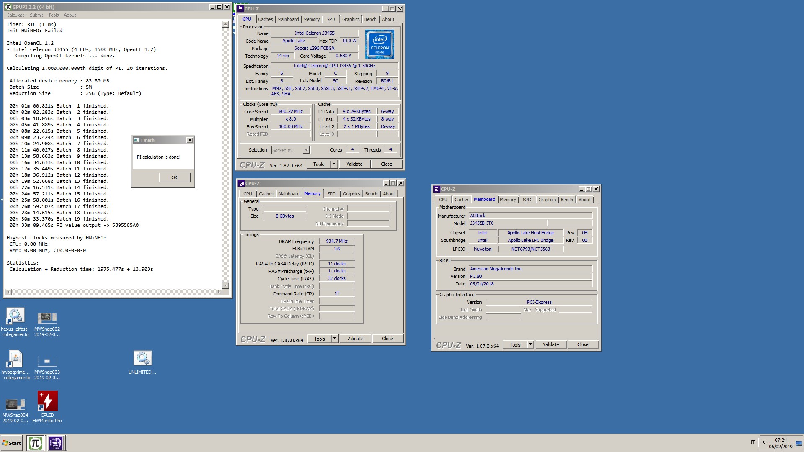
Task: Expand Tools dropdown arrow in CPU-Z Mainboard window
Action: click(x=530, y=345)
